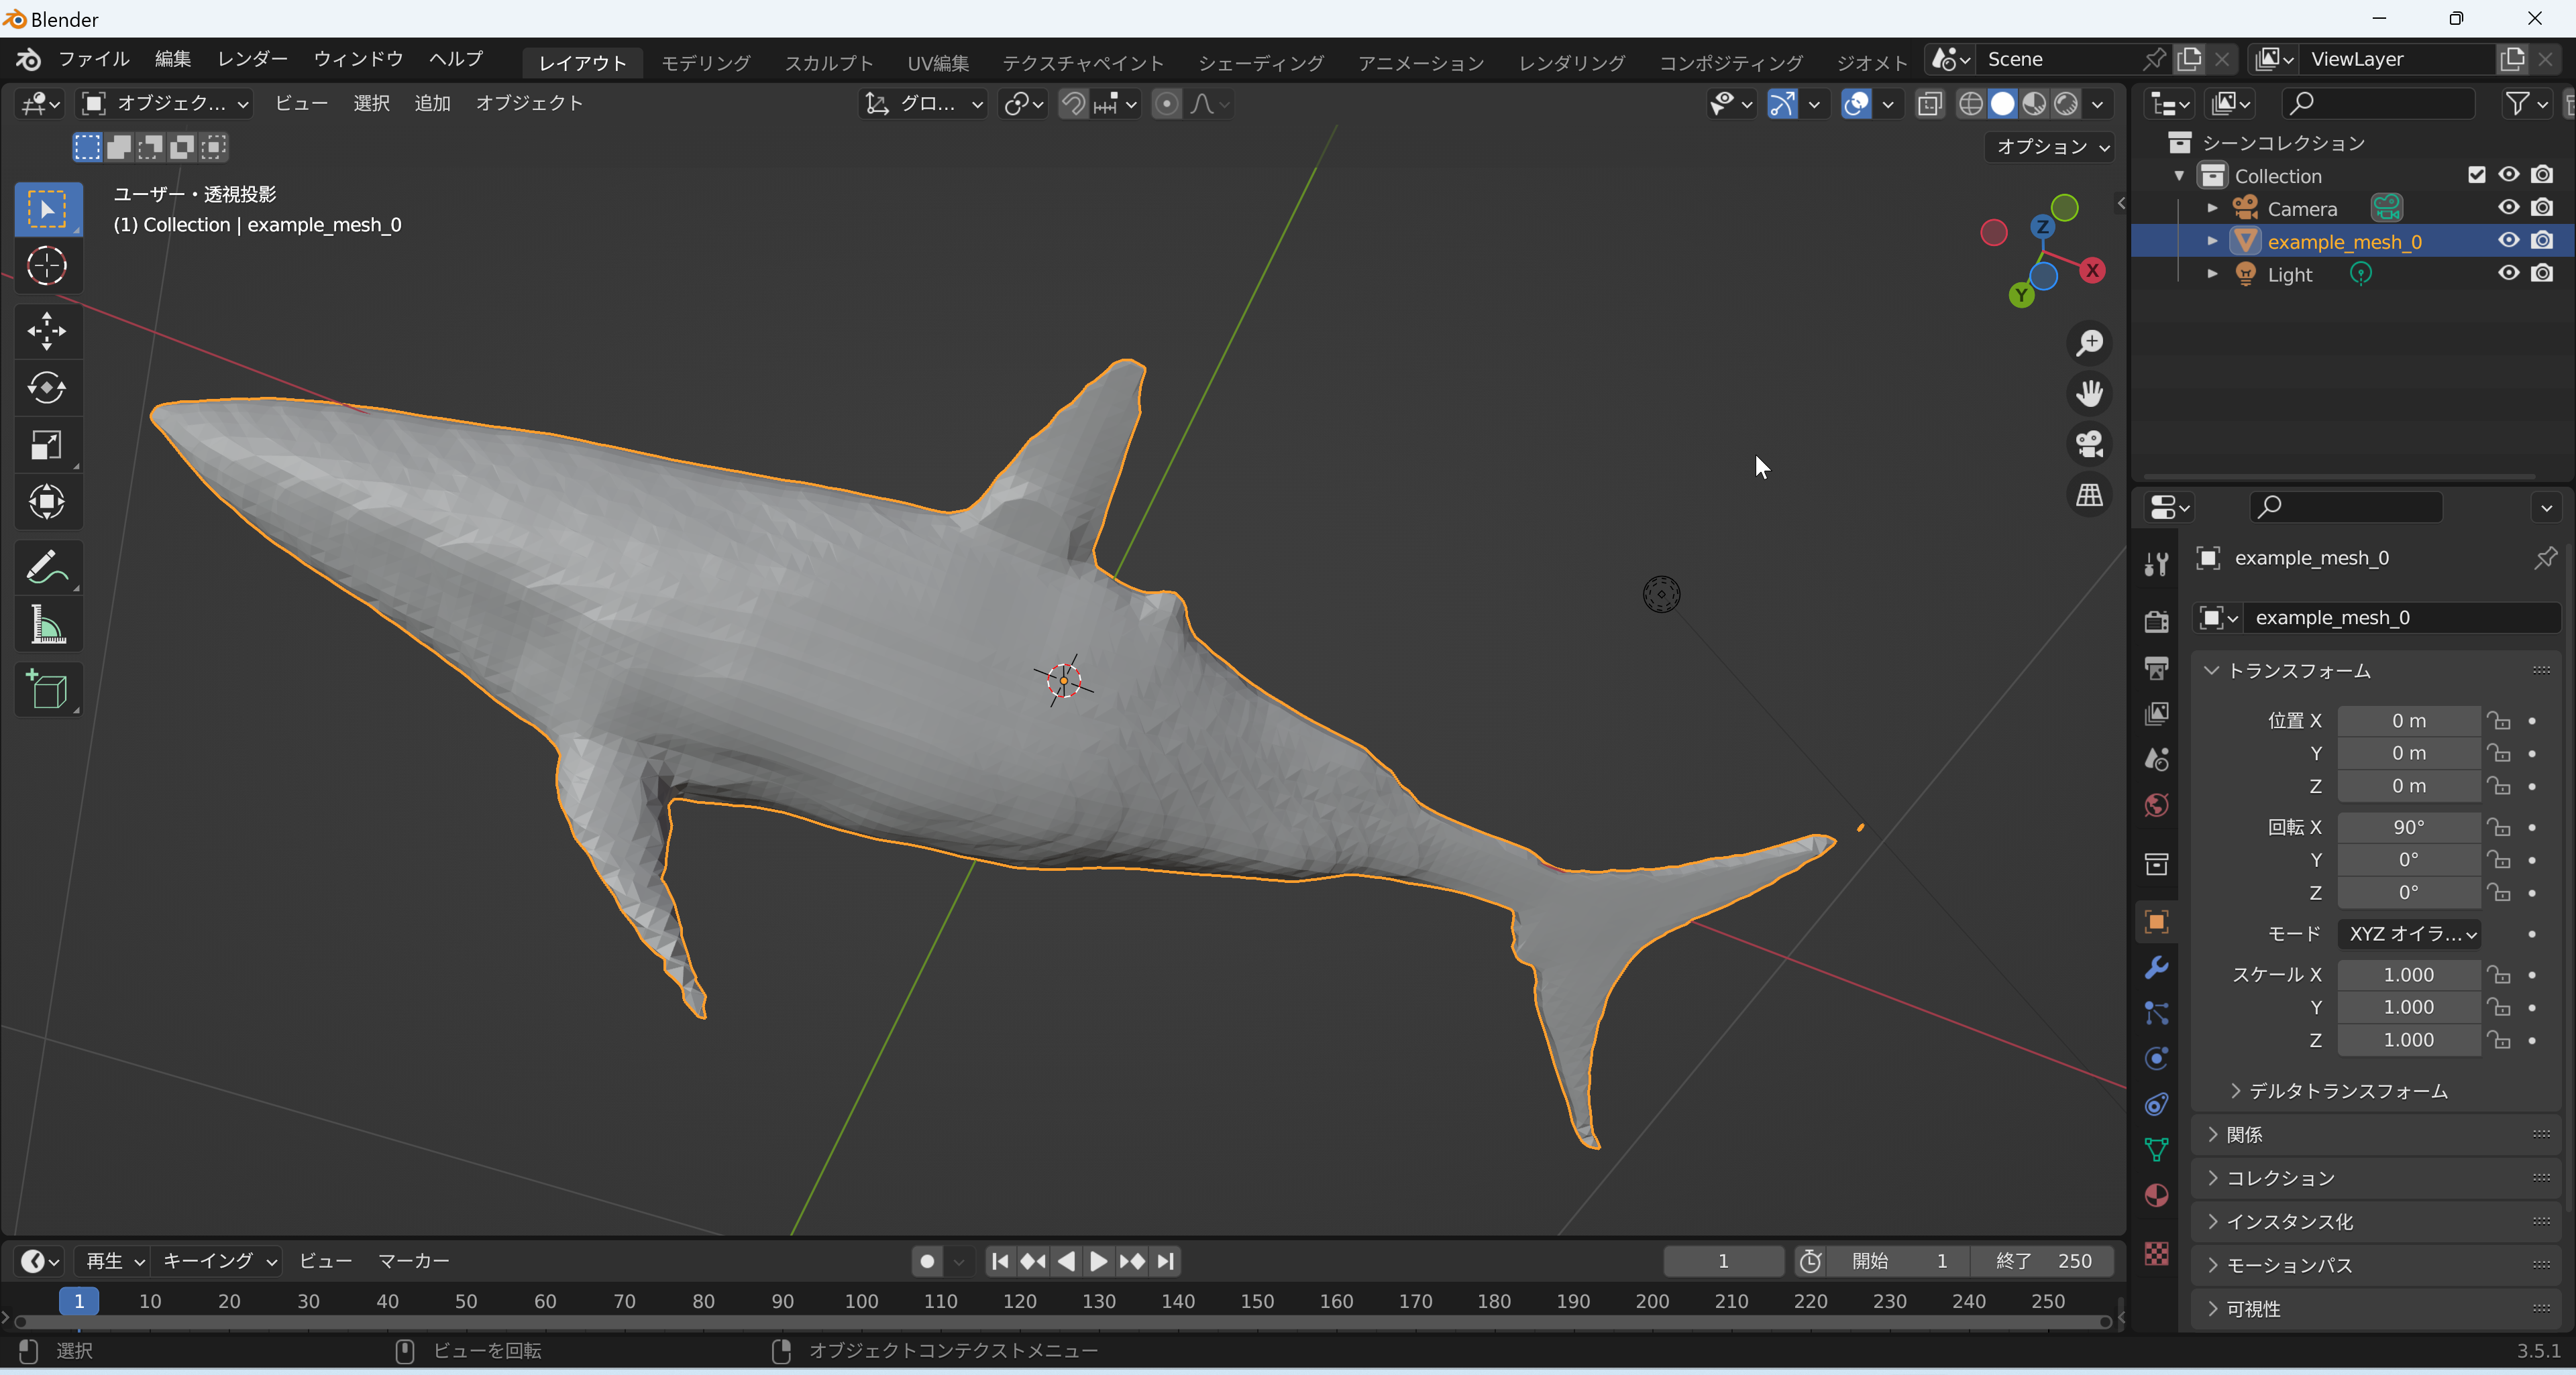Click the frame 1 playhead marker
This screenshot has height=1375, width=2576.
tap(79, 1301)
